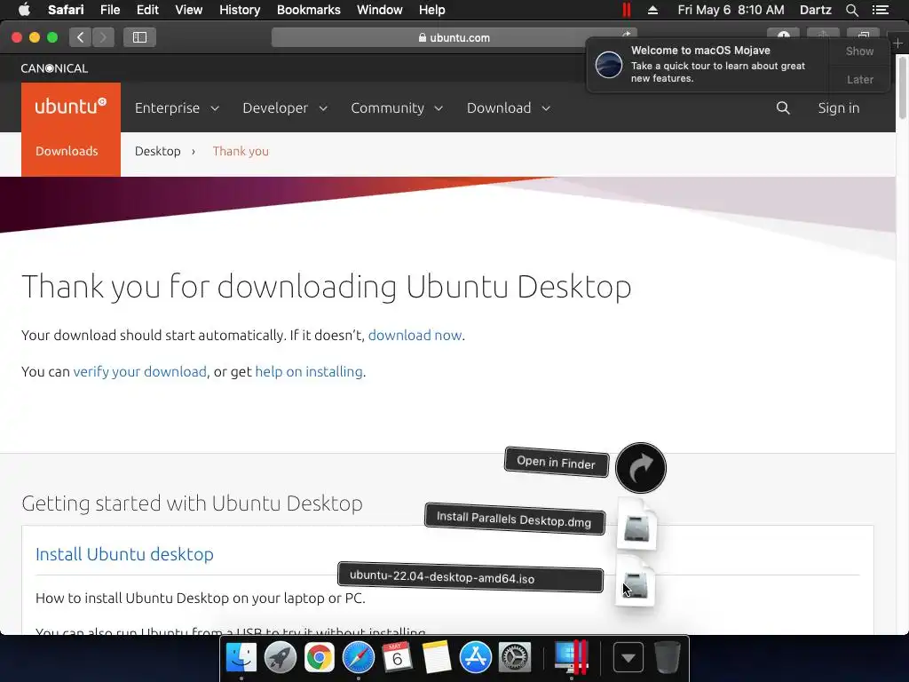
Task: Open Notification Center list icon
Action: pos(880,10)
